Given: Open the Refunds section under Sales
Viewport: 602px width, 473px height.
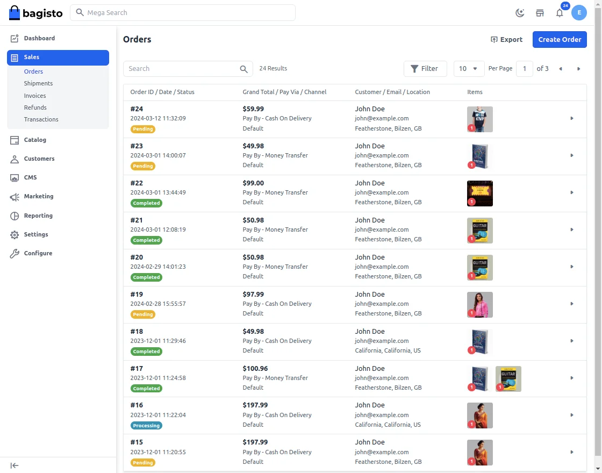Looking at the screenshot, I should pyautogui.click(x=34, y=107).
